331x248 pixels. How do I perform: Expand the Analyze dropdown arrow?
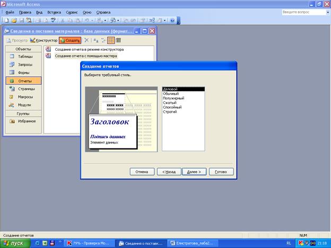click(x=118, y=20)
